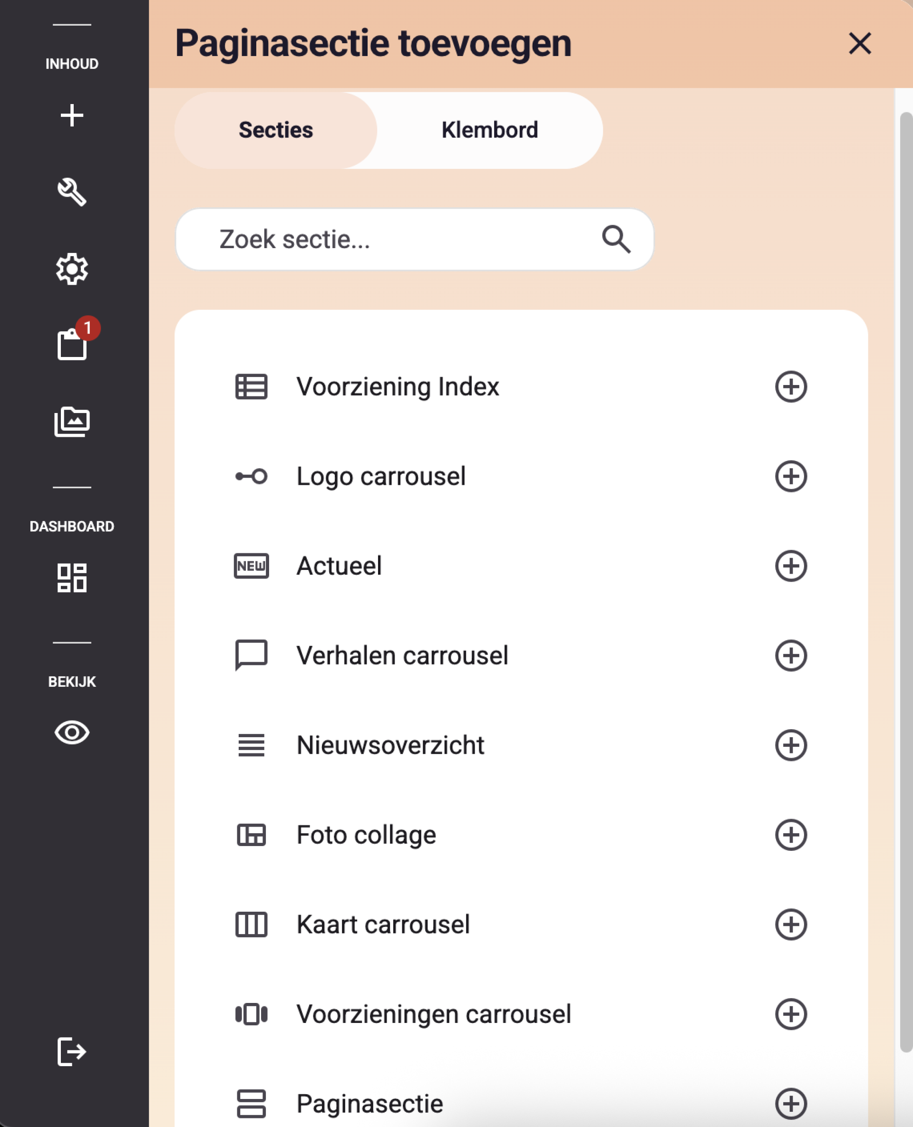Focus the Zoek sectie search field
The image size is (913, 1127).
coord(414,239)
